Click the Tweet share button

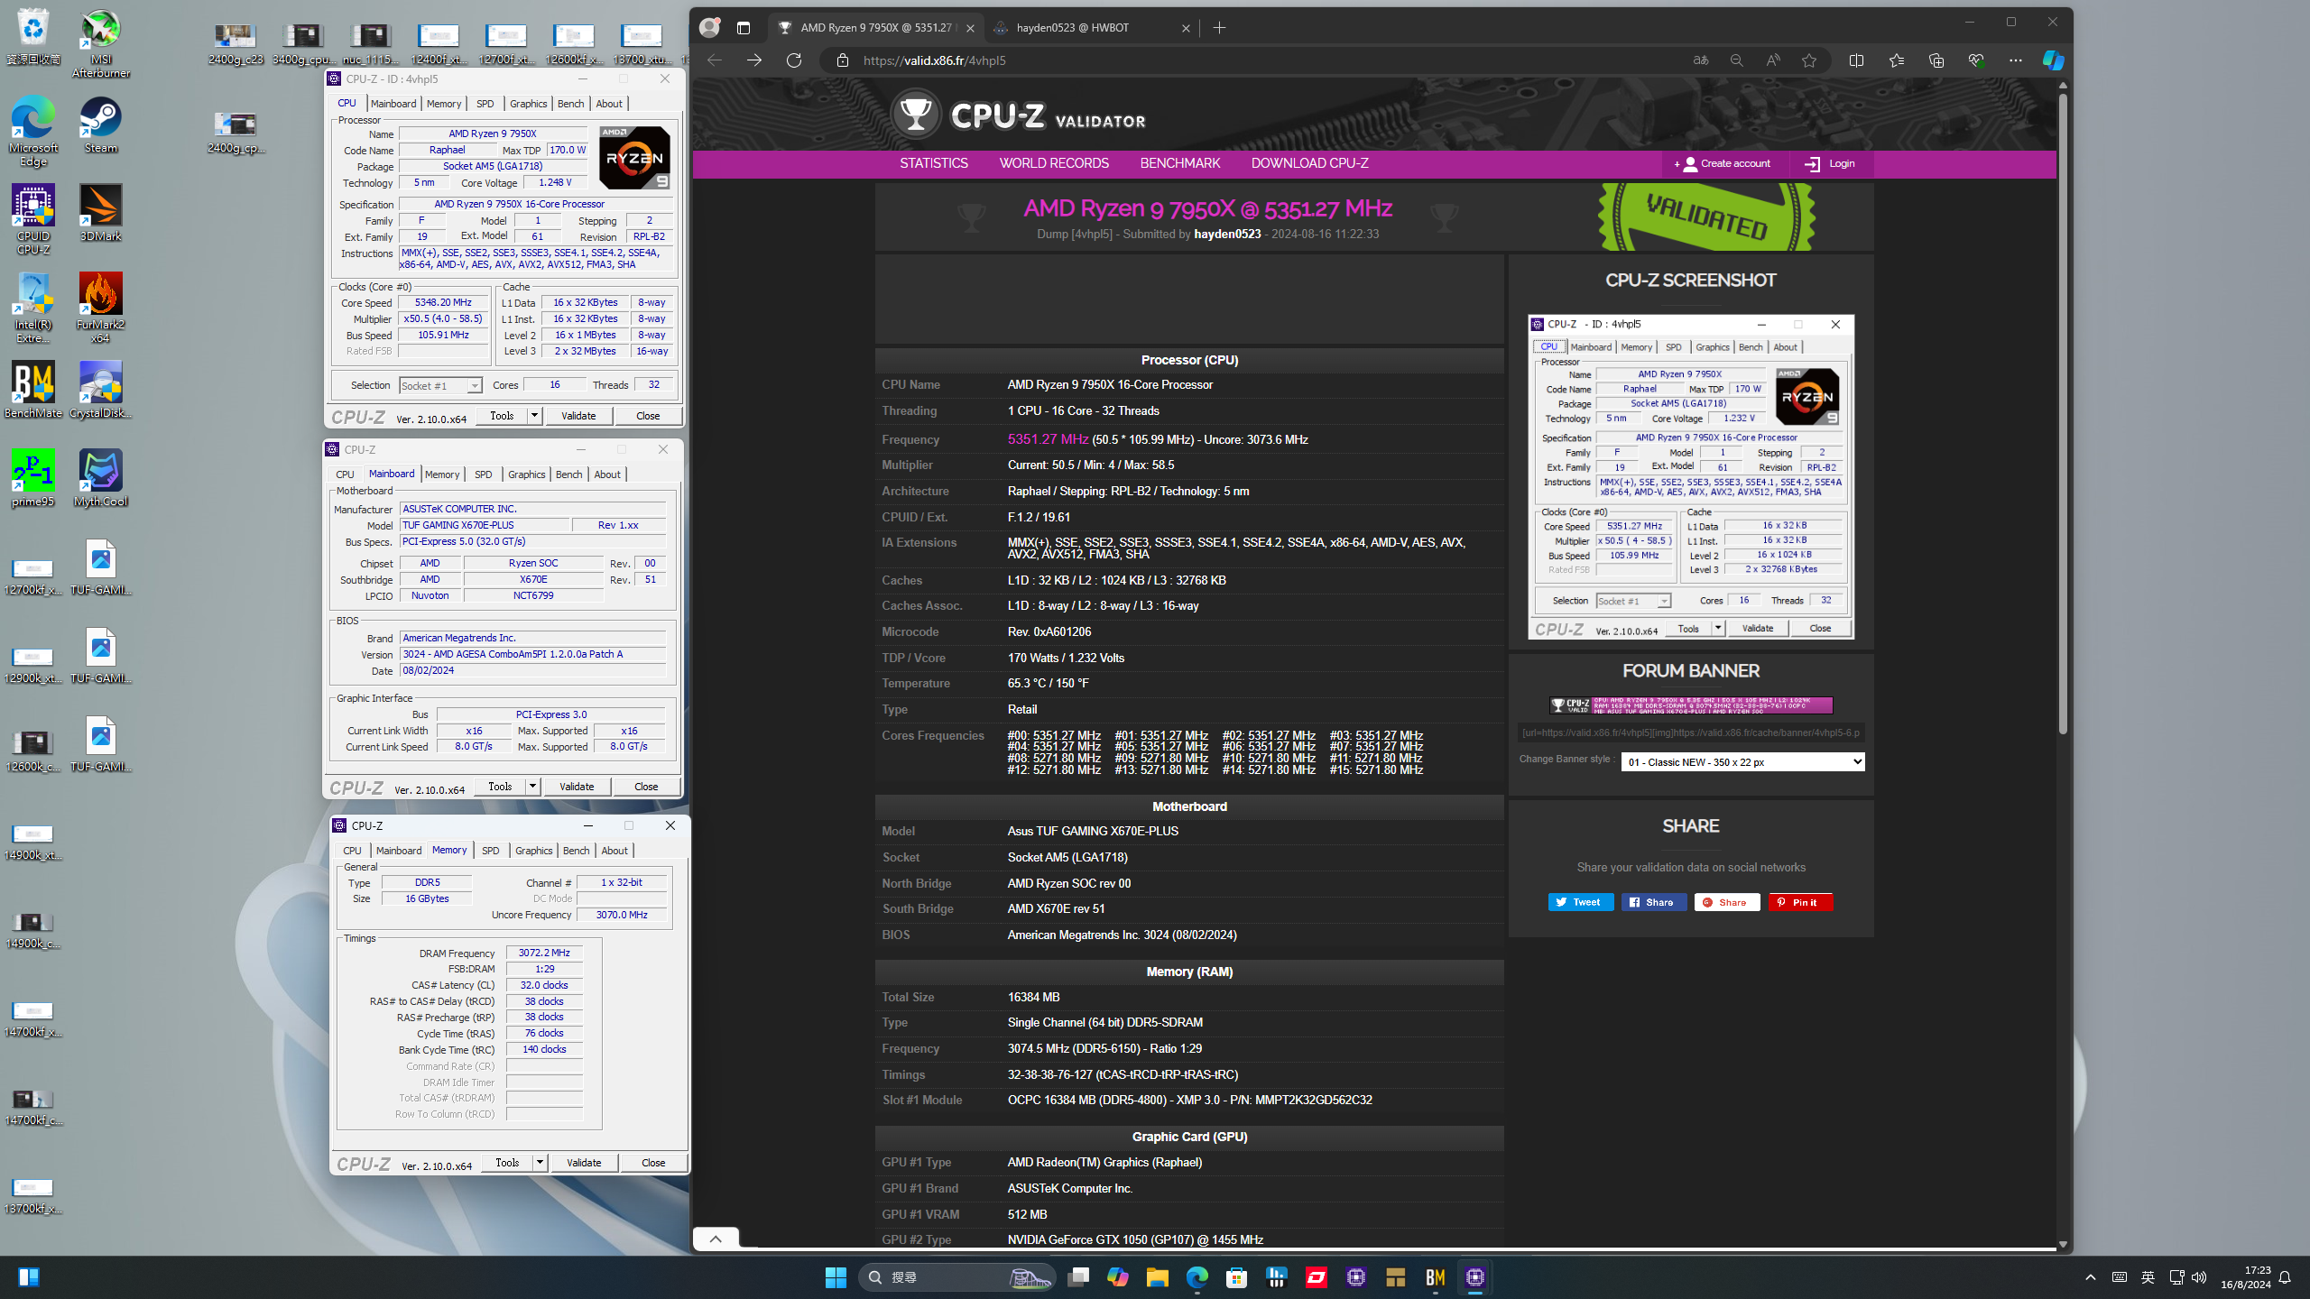tap(1581, 902)
